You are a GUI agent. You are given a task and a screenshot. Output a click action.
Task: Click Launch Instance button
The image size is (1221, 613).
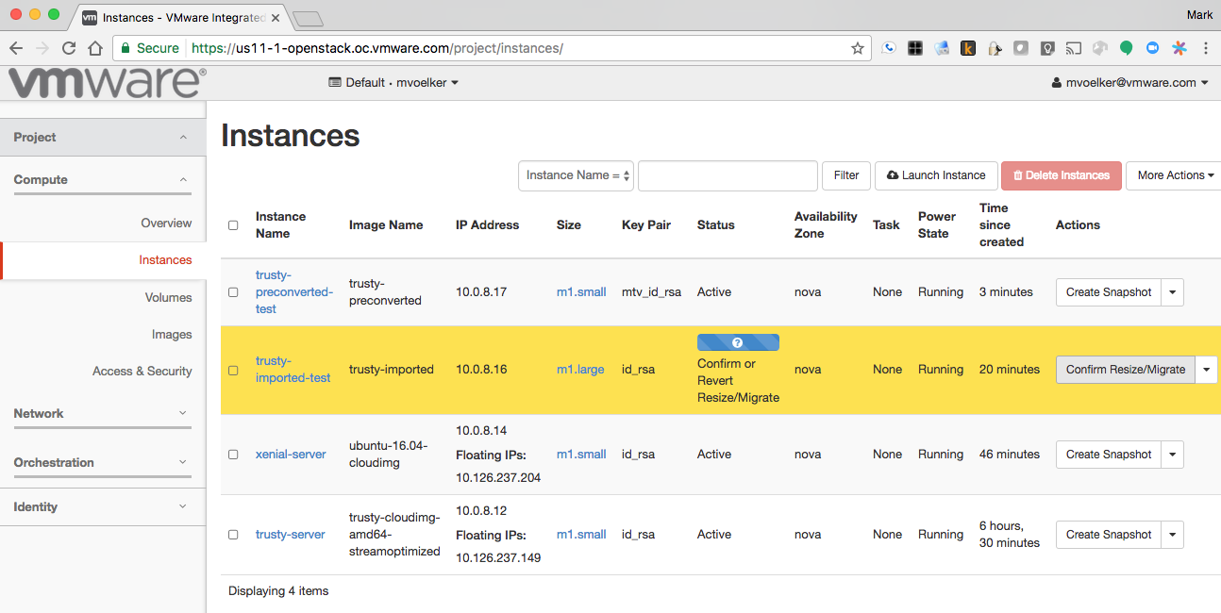pos(936,175)
